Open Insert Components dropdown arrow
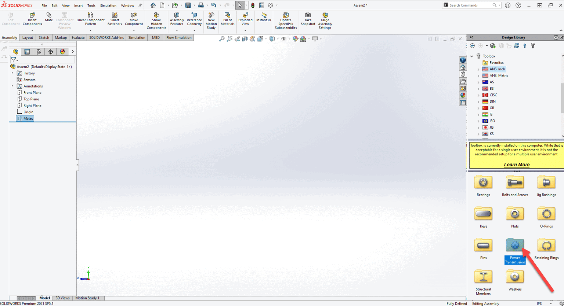Viewport: 564px width, 306px height. [32, 30]
